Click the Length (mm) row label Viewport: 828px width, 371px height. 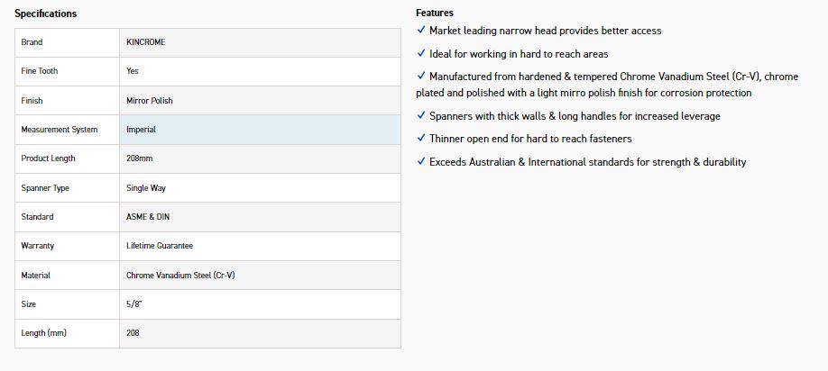(44, 333)
